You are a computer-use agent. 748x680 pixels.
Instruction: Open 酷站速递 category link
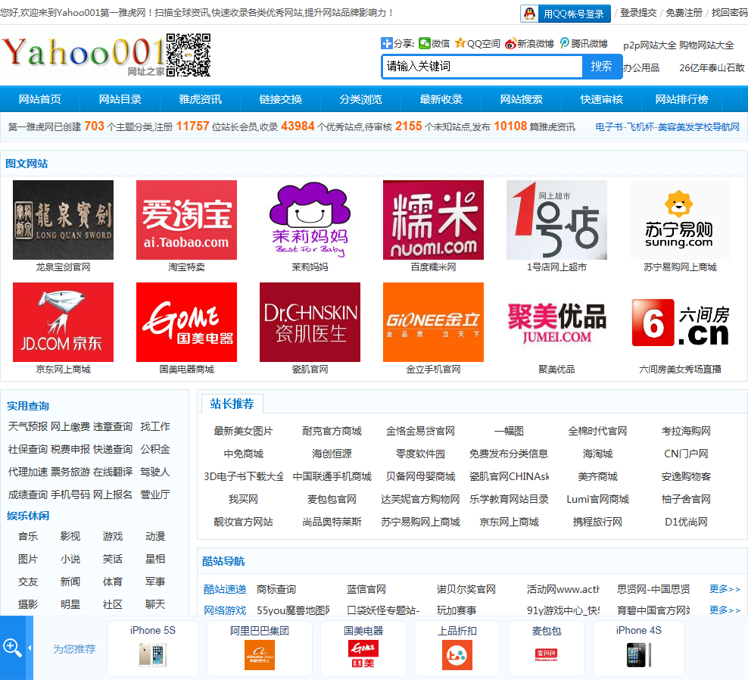[225, 589]
